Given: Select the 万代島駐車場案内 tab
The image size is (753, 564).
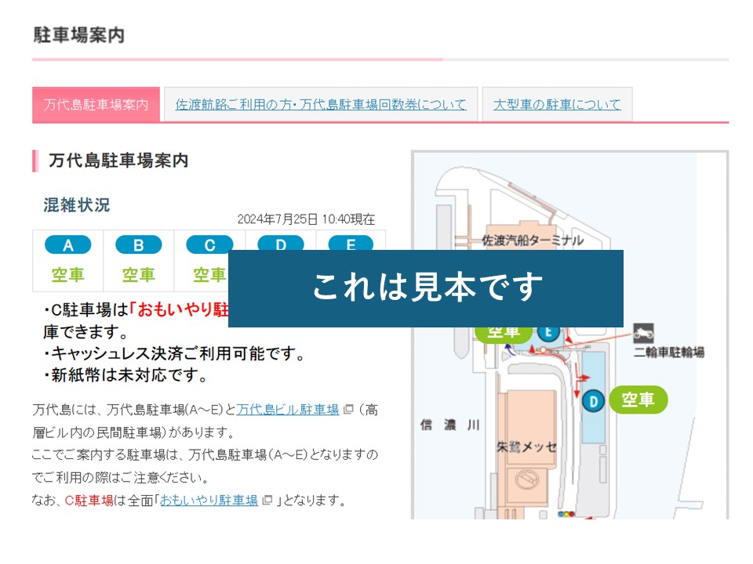Looking at the screenshot, I should point(96,104).
